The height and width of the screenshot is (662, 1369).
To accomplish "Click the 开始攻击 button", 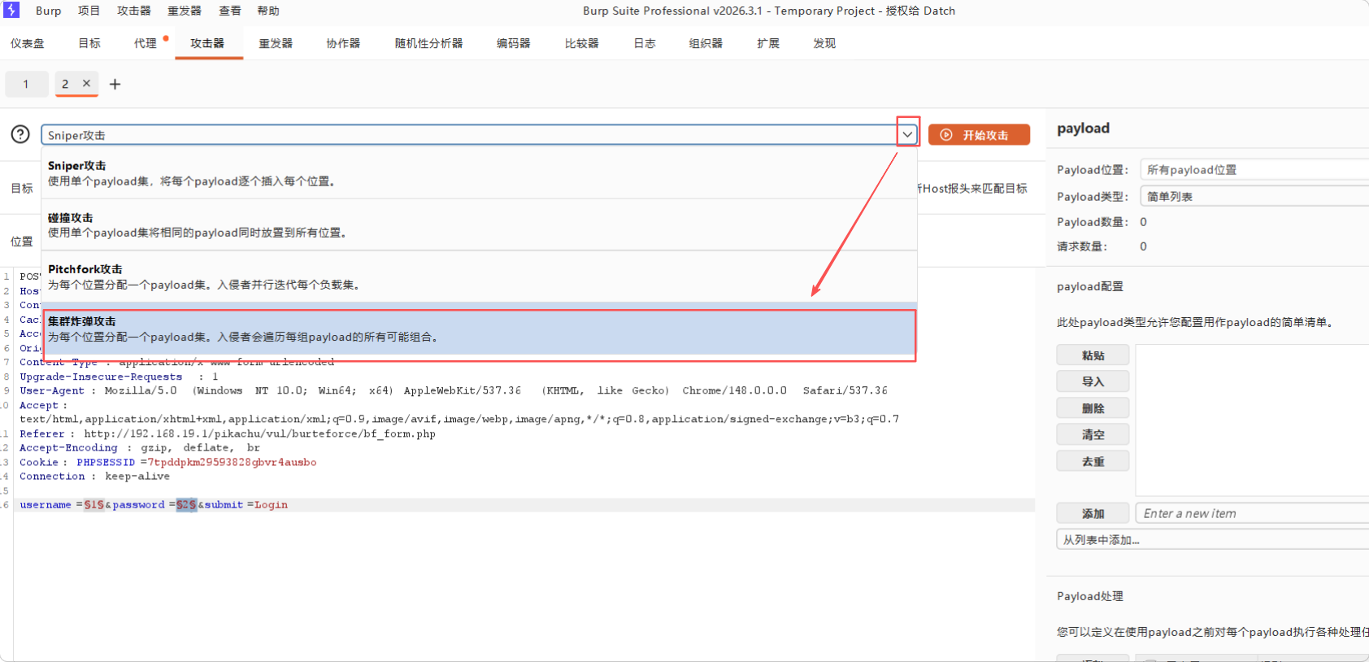I will [979, 135].
